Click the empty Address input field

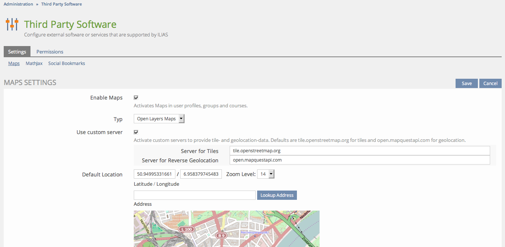point(194,195)
